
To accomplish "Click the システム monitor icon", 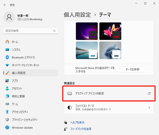I will click(7, 49).
